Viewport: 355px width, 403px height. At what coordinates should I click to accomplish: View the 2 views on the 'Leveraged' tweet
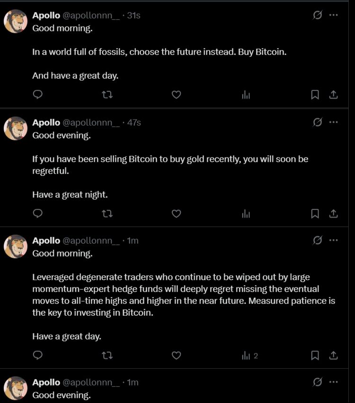click(249, 356)
